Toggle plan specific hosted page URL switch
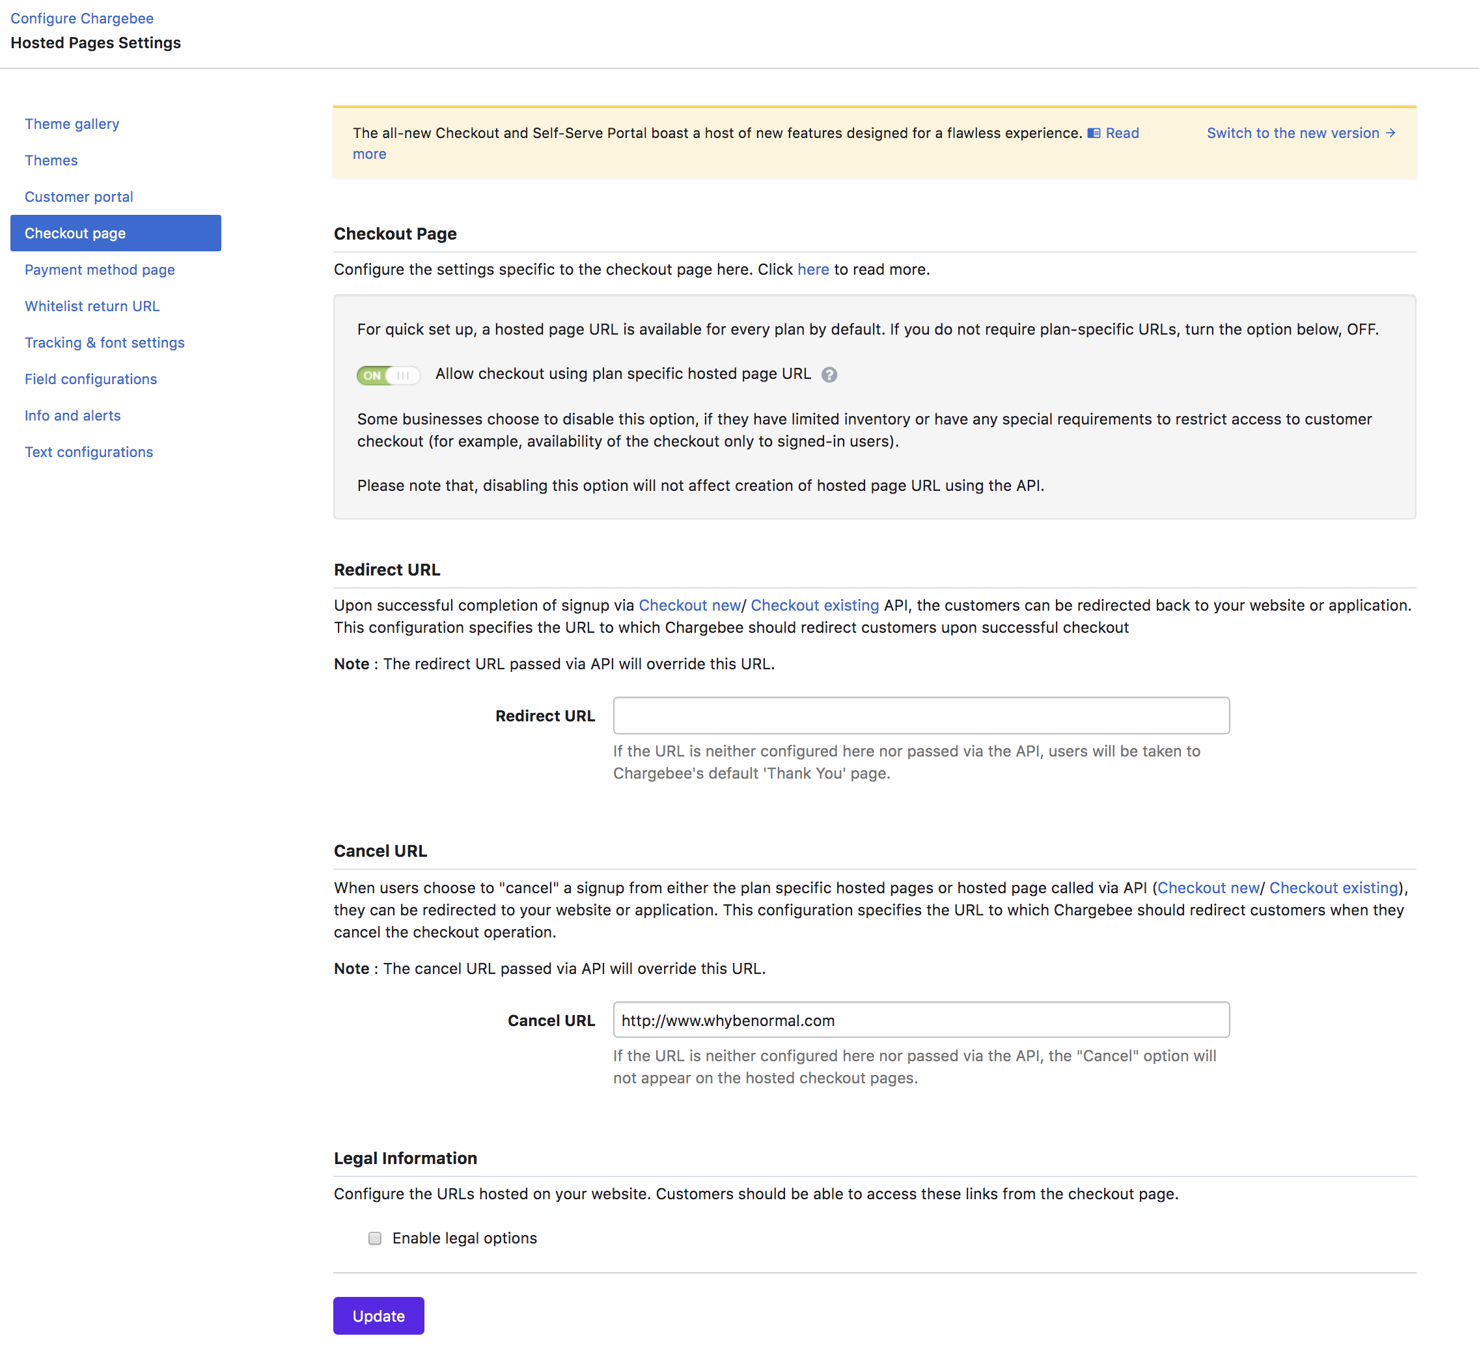 [x=388, y=376]
